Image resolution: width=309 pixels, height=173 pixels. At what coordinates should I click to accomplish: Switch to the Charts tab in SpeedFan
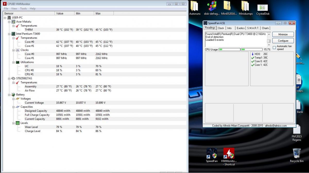[x=265, y=28]
